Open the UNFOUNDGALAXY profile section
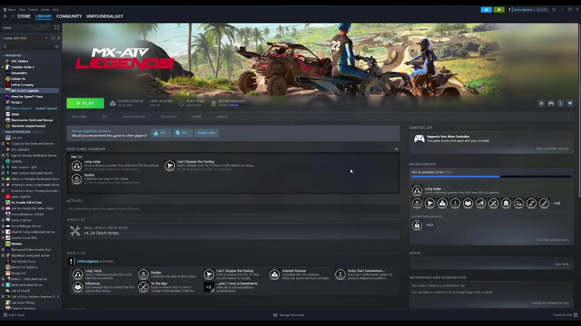The image size is (581, 326). point(104,16)
